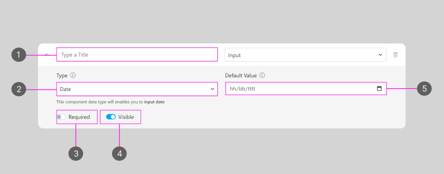
Task: Click the Visible label text
Action: coord(126,117)
